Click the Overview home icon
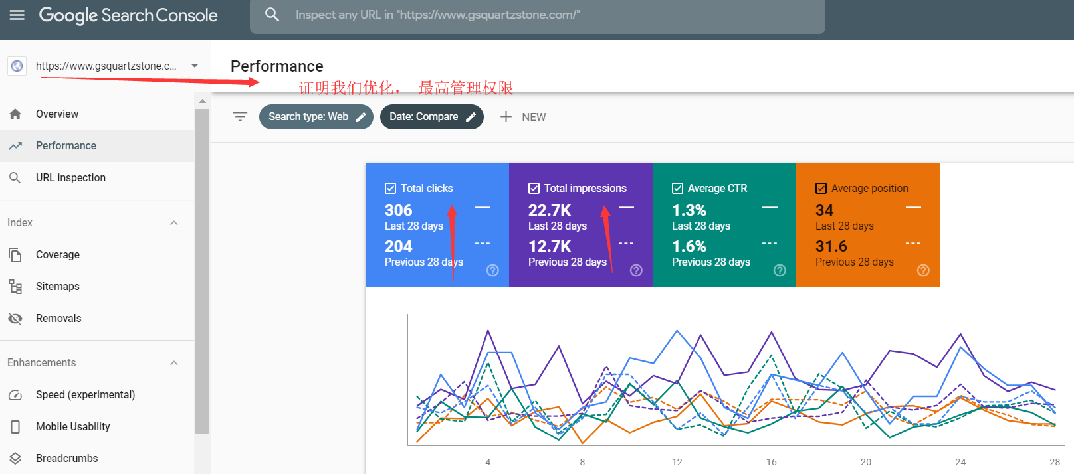The width and height of the screenshot is (1074, 474). (x=15, y=114)
